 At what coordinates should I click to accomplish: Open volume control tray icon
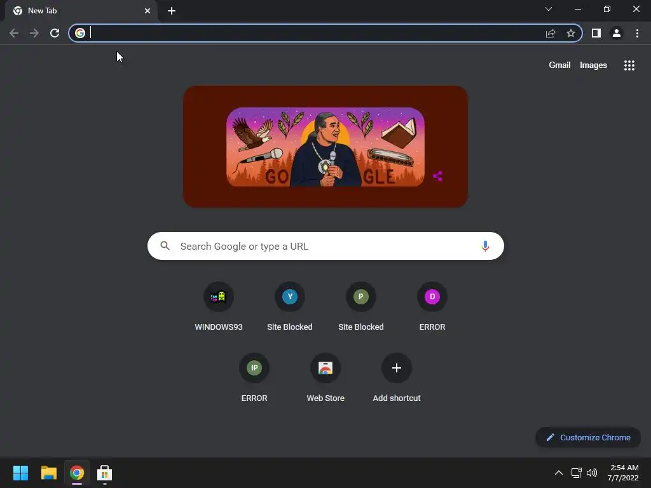coord(592,473)
